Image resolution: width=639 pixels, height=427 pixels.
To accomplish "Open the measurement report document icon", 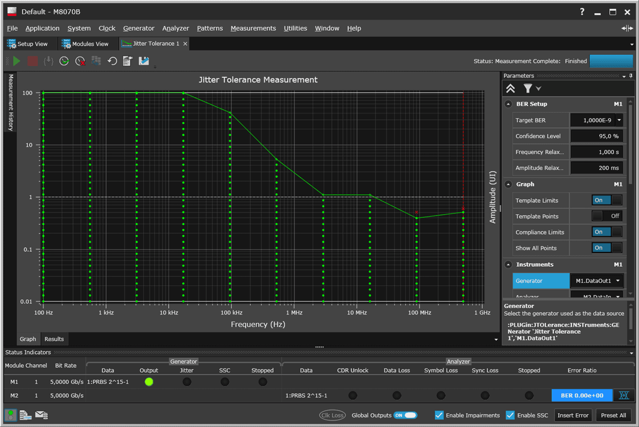I will (127, 61).
